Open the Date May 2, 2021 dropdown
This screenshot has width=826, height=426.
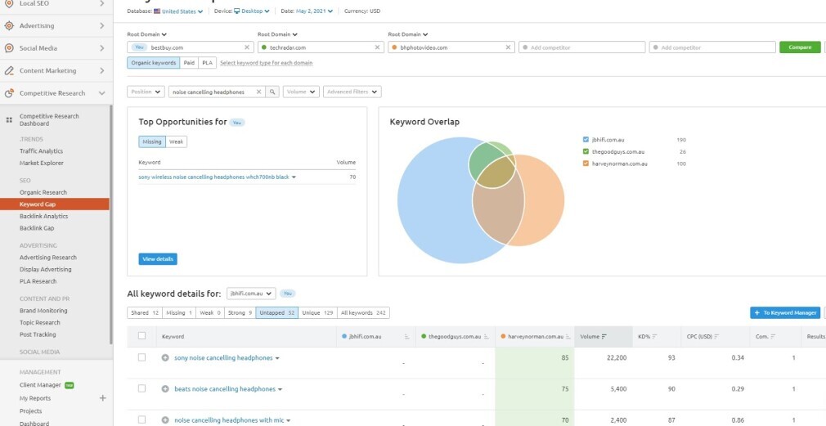[315, 11]
